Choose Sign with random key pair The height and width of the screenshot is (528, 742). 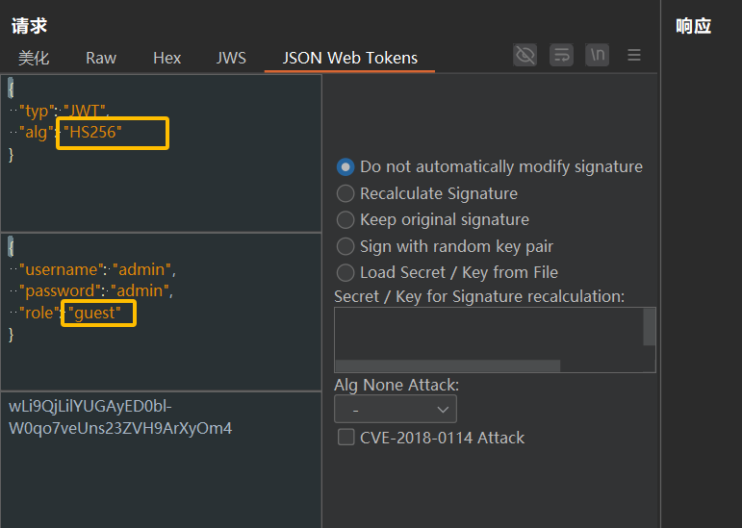(445, 246)
